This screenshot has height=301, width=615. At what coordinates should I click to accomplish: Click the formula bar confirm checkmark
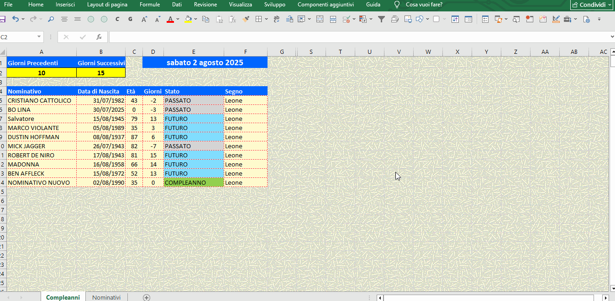pos(83,37)
